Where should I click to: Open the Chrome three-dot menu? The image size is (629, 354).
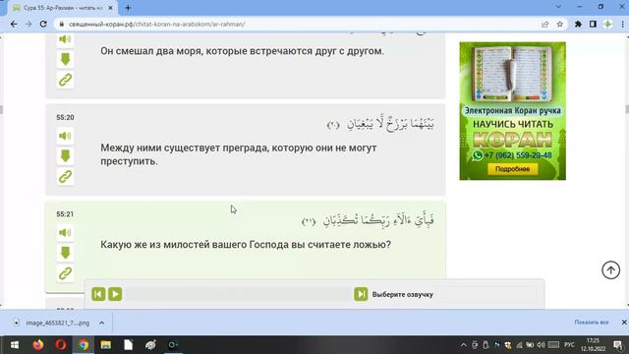(x=622, y=24)
